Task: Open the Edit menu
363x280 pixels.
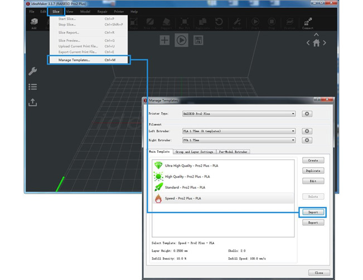Action: [43, 12]
